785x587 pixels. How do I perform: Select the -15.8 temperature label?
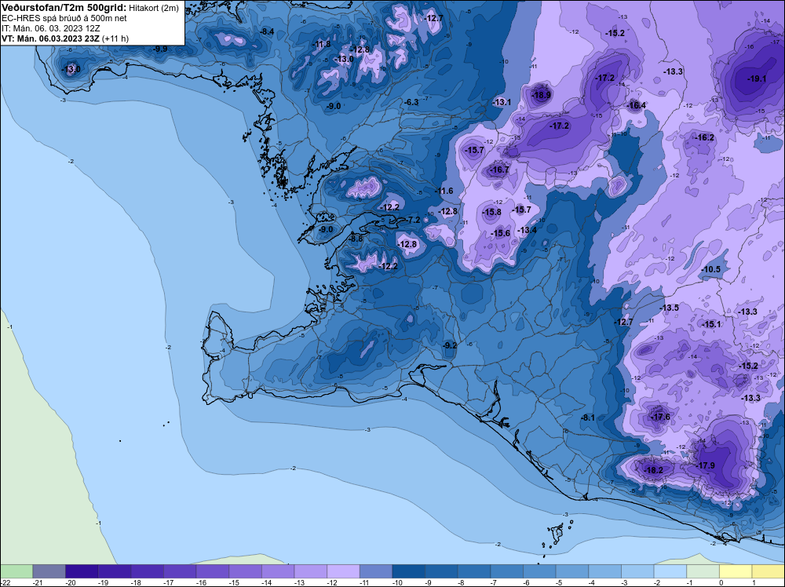point(491,212)
